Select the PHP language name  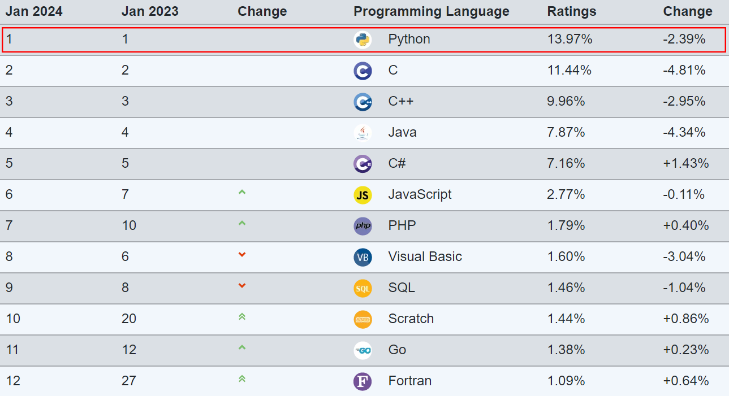402,226
